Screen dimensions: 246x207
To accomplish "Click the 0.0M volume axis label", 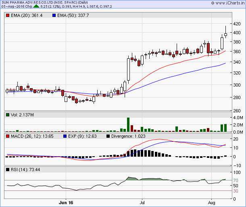I will click(x=238, y=132).
